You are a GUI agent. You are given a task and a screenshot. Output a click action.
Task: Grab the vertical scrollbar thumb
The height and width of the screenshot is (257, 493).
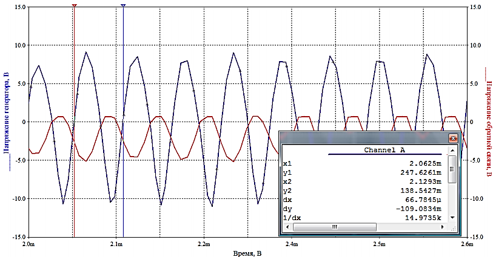coord(452,169)
